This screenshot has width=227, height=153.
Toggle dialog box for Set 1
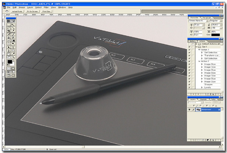(x=193, y=47)
